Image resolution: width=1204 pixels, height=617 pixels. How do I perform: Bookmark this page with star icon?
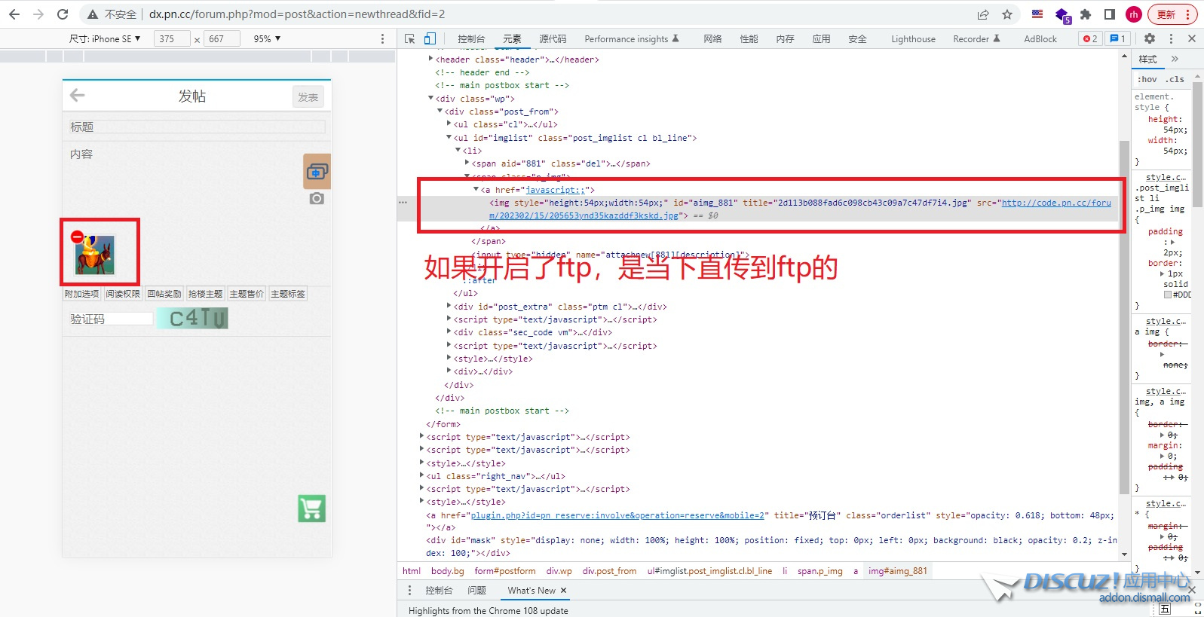pos(1007,14)
